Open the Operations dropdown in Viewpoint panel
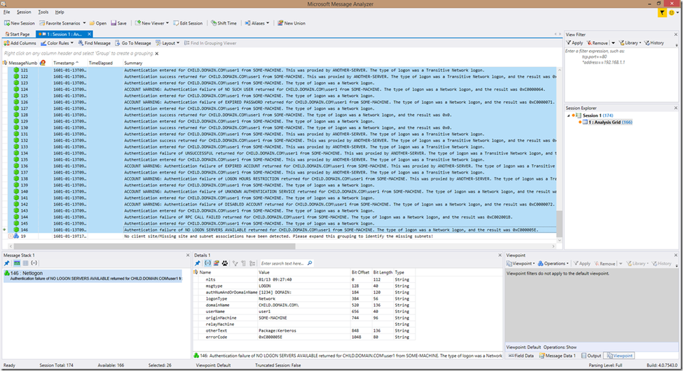 click(553, 264)
